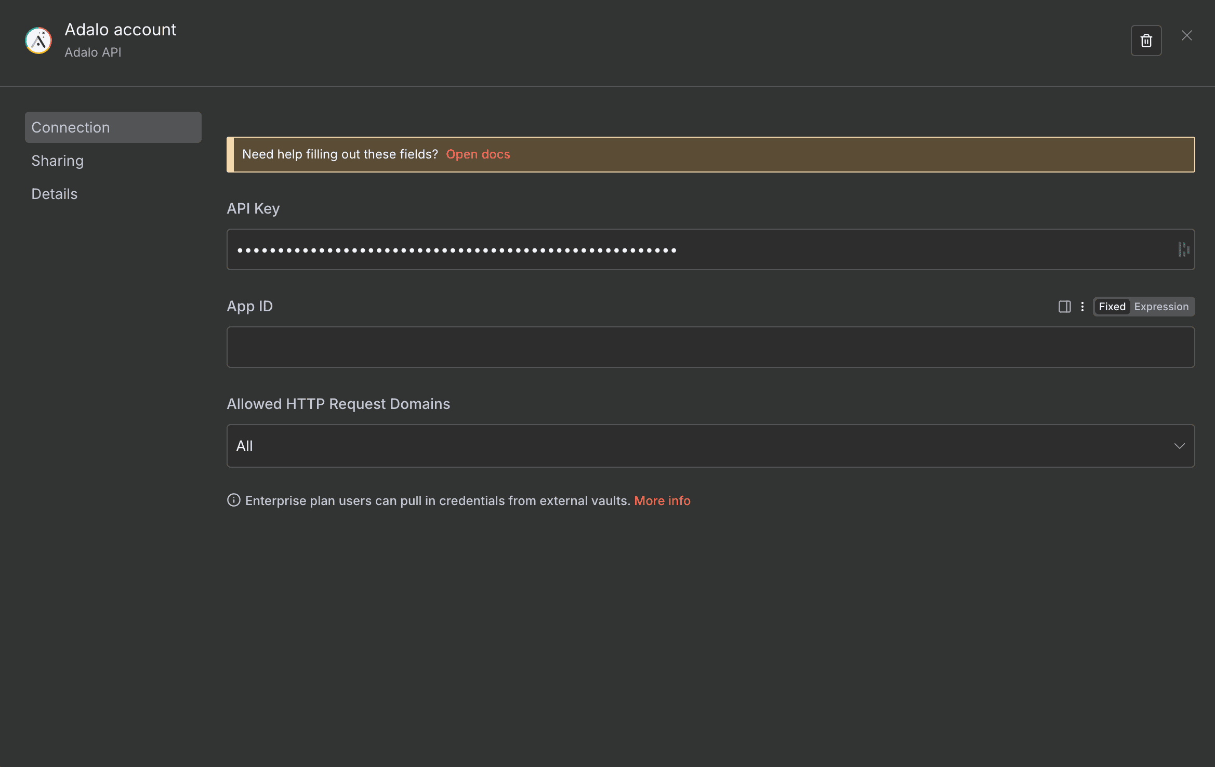
Task: Follow the More info link about external vaults
Action: [662, 500]
